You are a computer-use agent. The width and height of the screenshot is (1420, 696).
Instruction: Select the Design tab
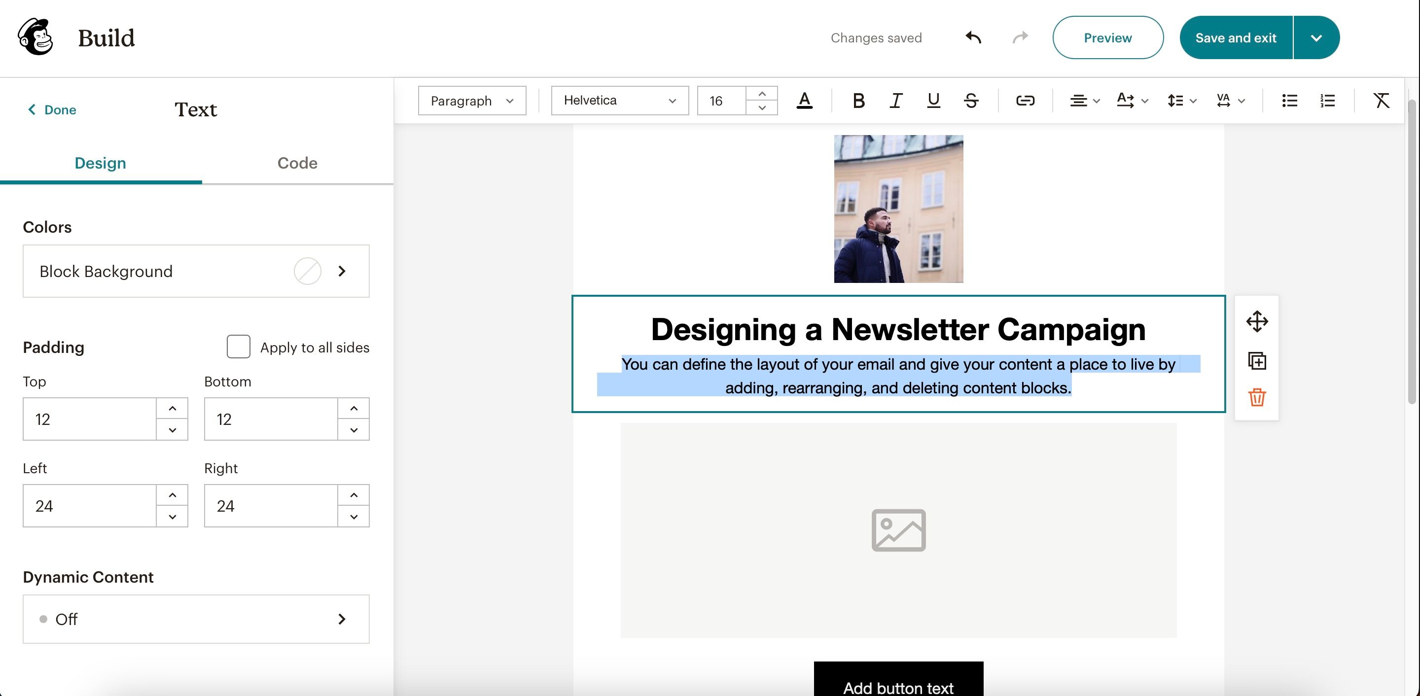pyautogui.click(x=100, y=163)
